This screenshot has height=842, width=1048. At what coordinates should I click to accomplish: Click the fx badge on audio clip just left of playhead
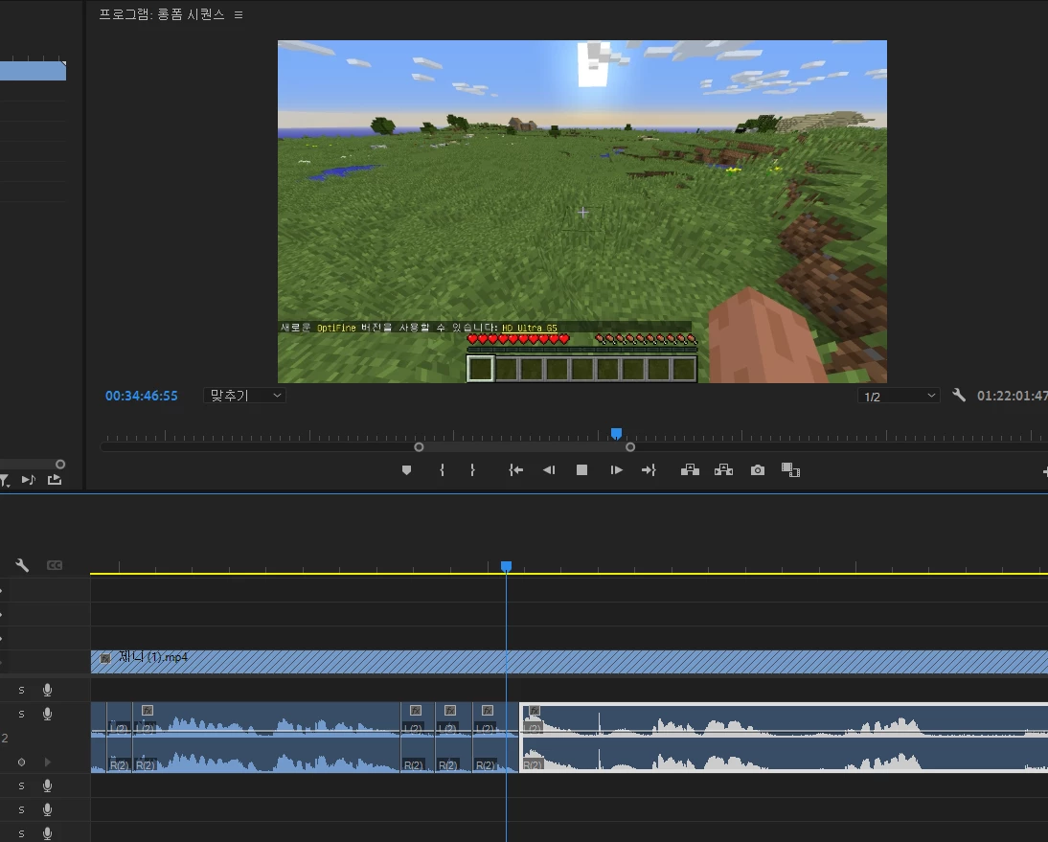click(488, 711)
